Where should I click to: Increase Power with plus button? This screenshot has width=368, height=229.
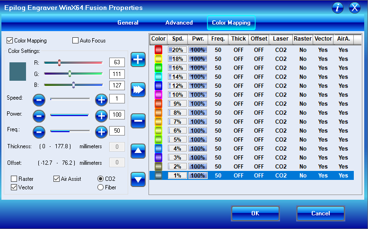101,116
